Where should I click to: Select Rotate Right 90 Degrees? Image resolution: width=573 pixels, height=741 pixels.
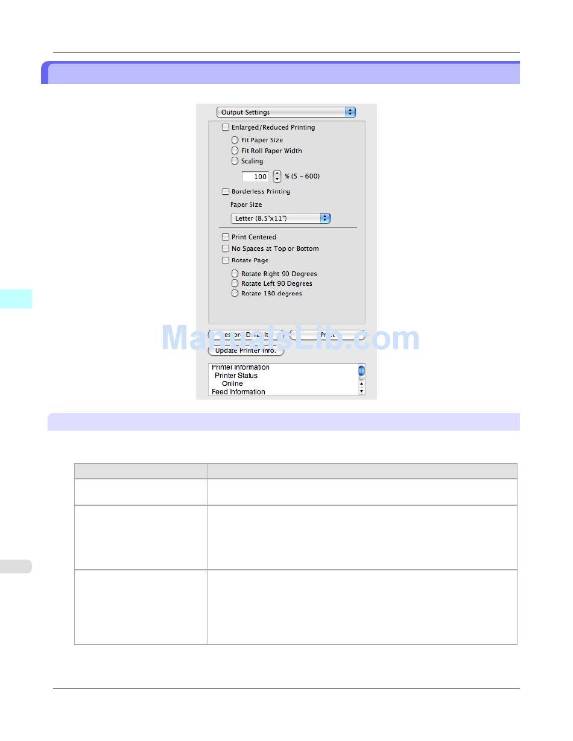(235, 274)
